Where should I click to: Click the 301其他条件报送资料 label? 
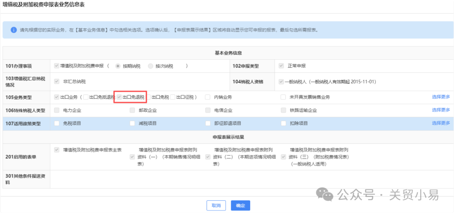(25, 179)
